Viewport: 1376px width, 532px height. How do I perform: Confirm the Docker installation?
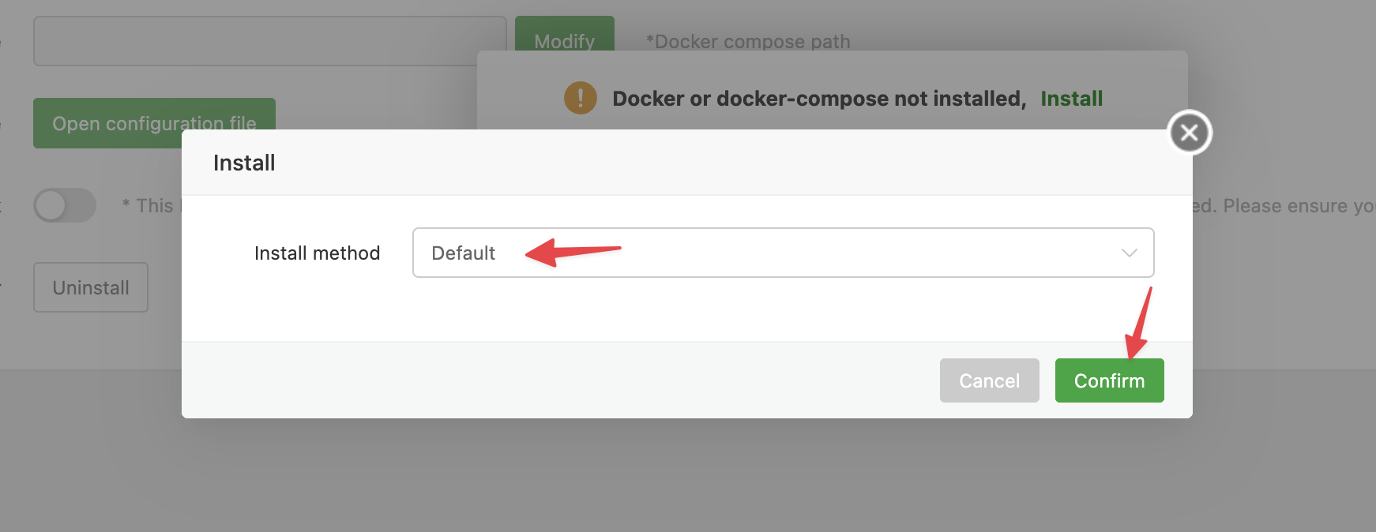[x=1109, y=380]
